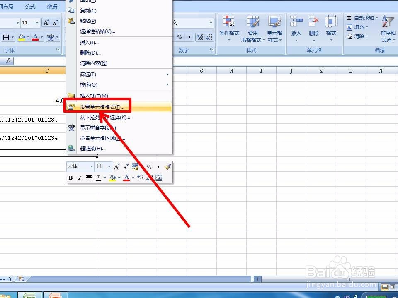
Task: Switch to 公式 ribbon tab
Action: coord(30,6)
